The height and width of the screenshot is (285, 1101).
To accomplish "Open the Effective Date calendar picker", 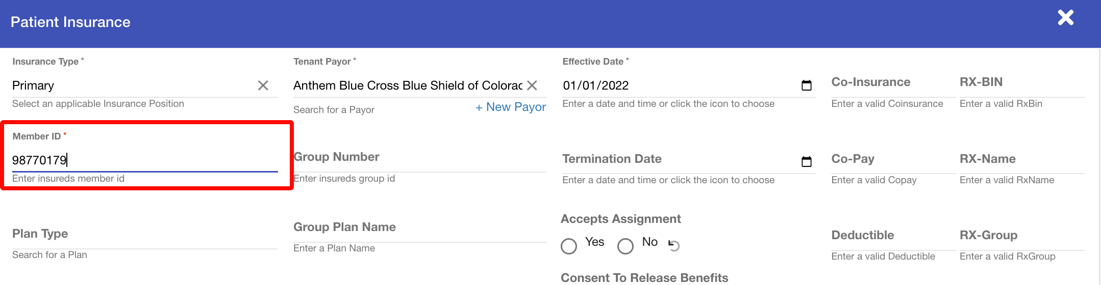I will 806,85.
